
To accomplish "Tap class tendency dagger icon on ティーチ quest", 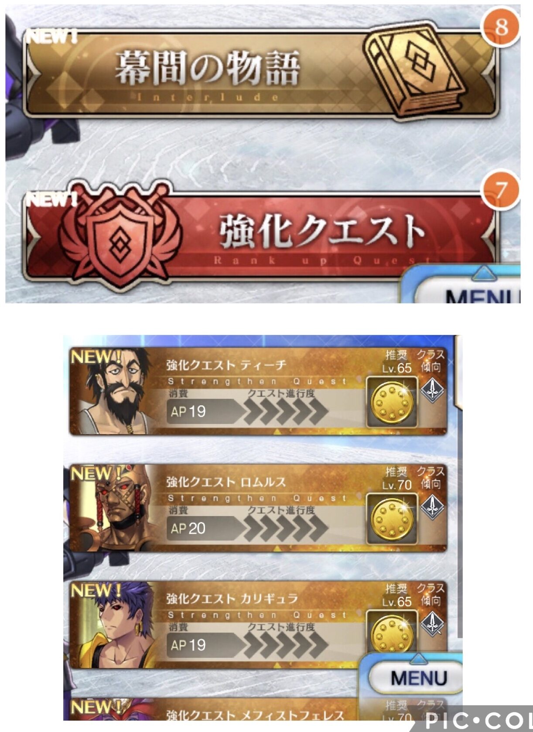I will tap(432, 390).
